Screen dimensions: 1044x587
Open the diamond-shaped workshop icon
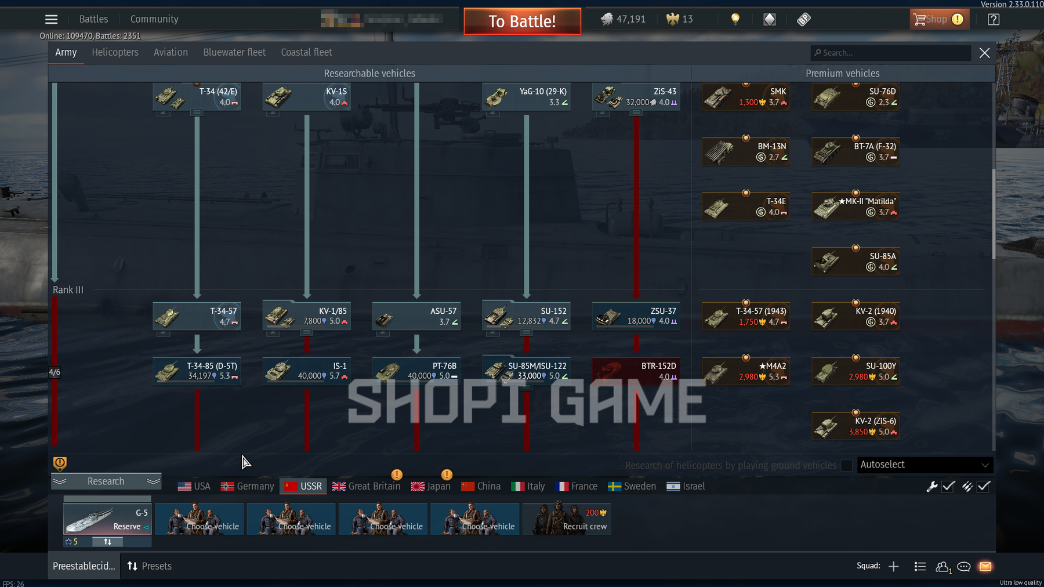coord(769,19)
